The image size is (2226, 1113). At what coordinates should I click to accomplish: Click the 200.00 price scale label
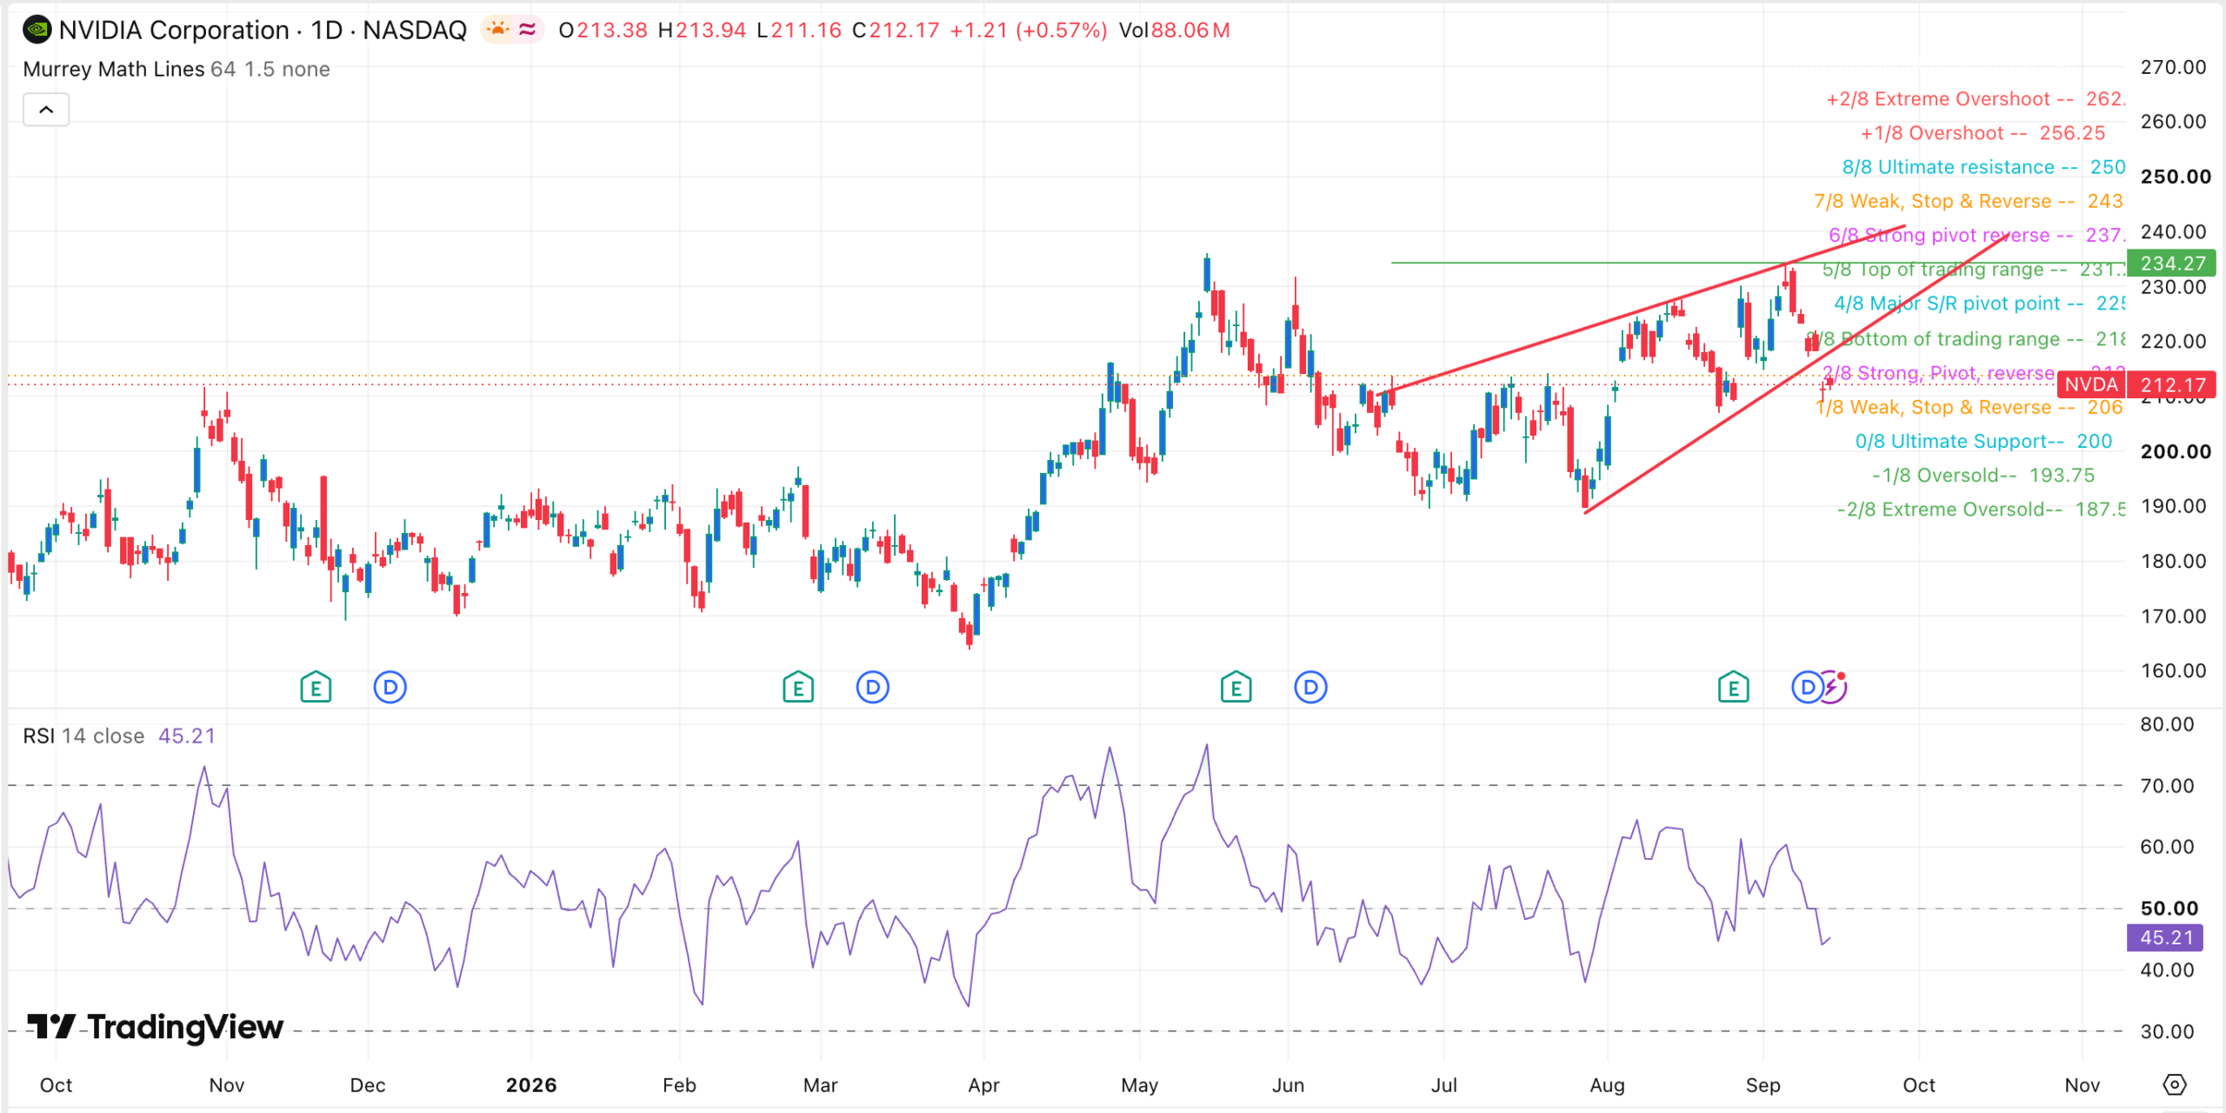pos(2176,451)
